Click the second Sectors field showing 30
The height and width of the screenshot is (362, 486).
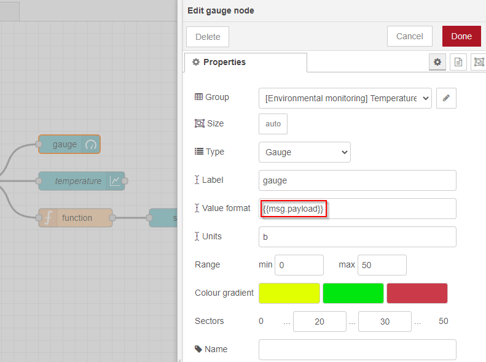pos(385,322)
